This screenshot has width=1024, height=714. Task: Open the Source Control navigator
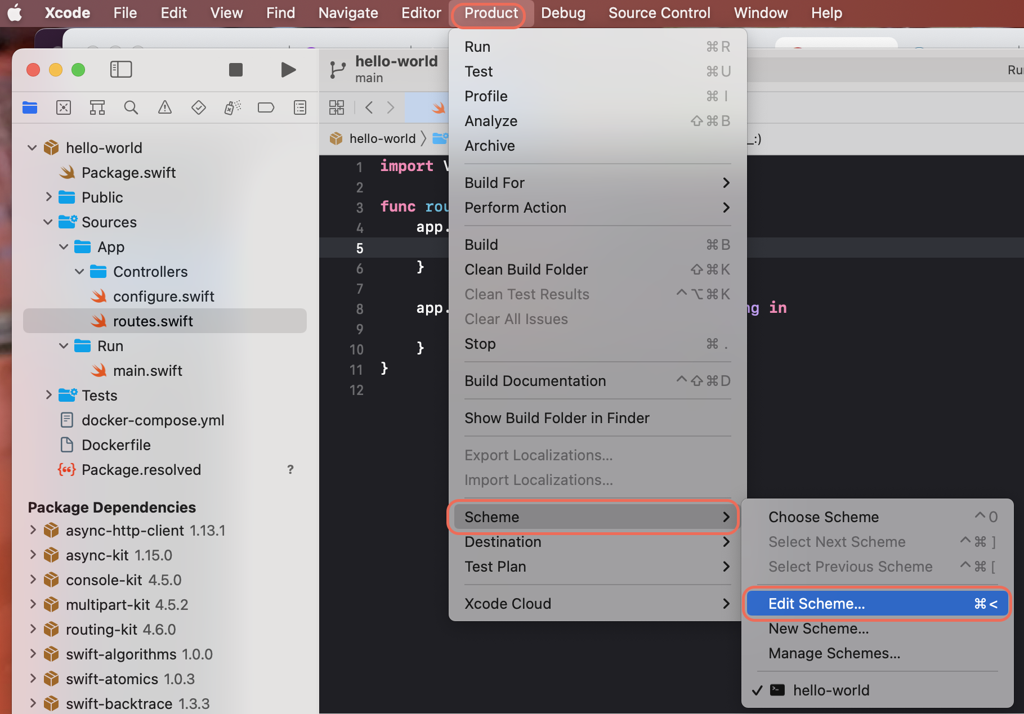[x=64, y=107]
